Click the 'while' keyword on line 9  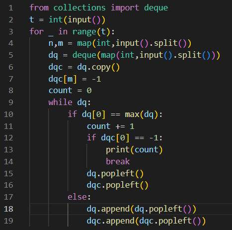point(61,103)
